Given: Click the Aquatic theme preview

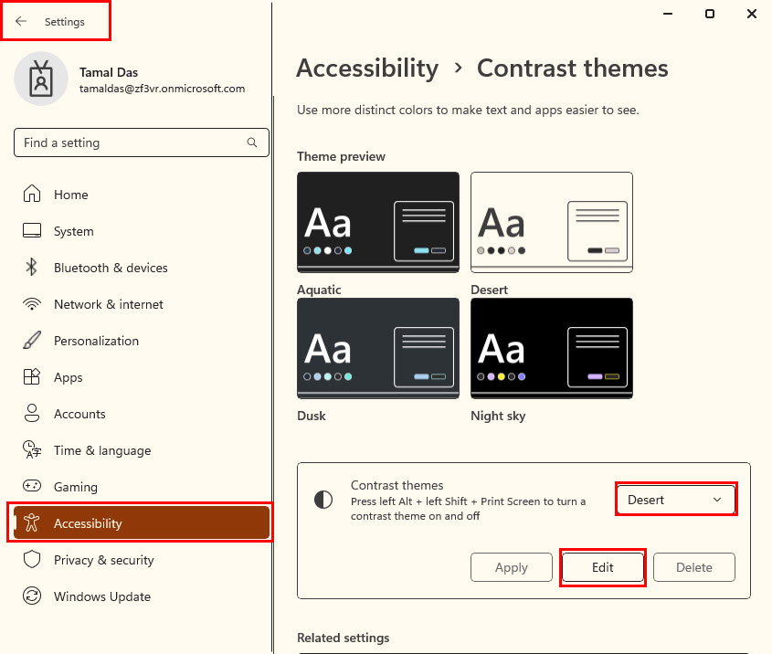Looking at the screenshot, I should (378, 222).
